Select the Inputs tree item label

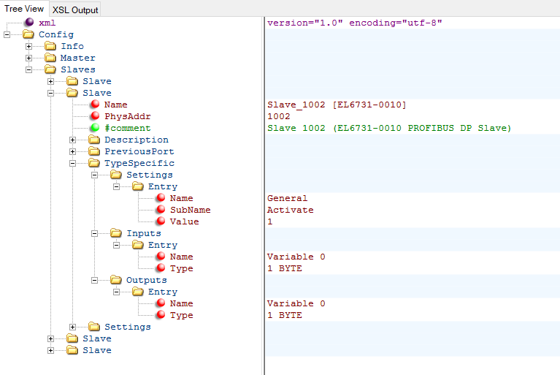point(144,233)
